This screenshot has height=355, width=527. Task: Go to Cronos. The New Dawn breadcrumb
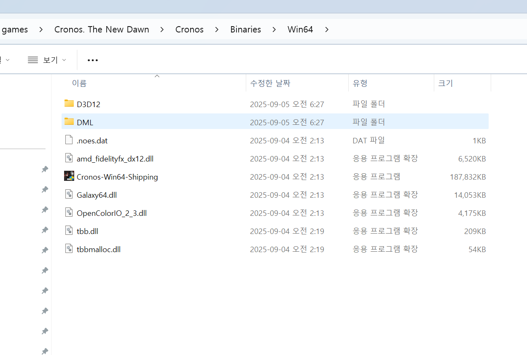102,30
